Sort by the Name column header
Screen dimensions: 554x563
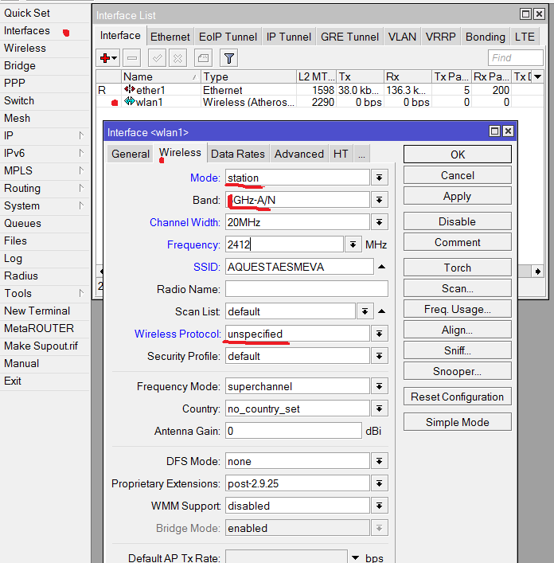(161, 76)
